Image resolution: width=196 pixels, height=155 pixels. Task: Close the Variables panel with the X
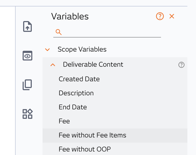pyautogui.click(x=172, y=16)
